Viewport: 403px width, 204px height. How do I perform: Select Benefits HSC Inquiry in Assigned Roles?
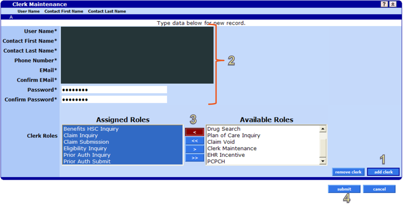[x=122, y=129]
